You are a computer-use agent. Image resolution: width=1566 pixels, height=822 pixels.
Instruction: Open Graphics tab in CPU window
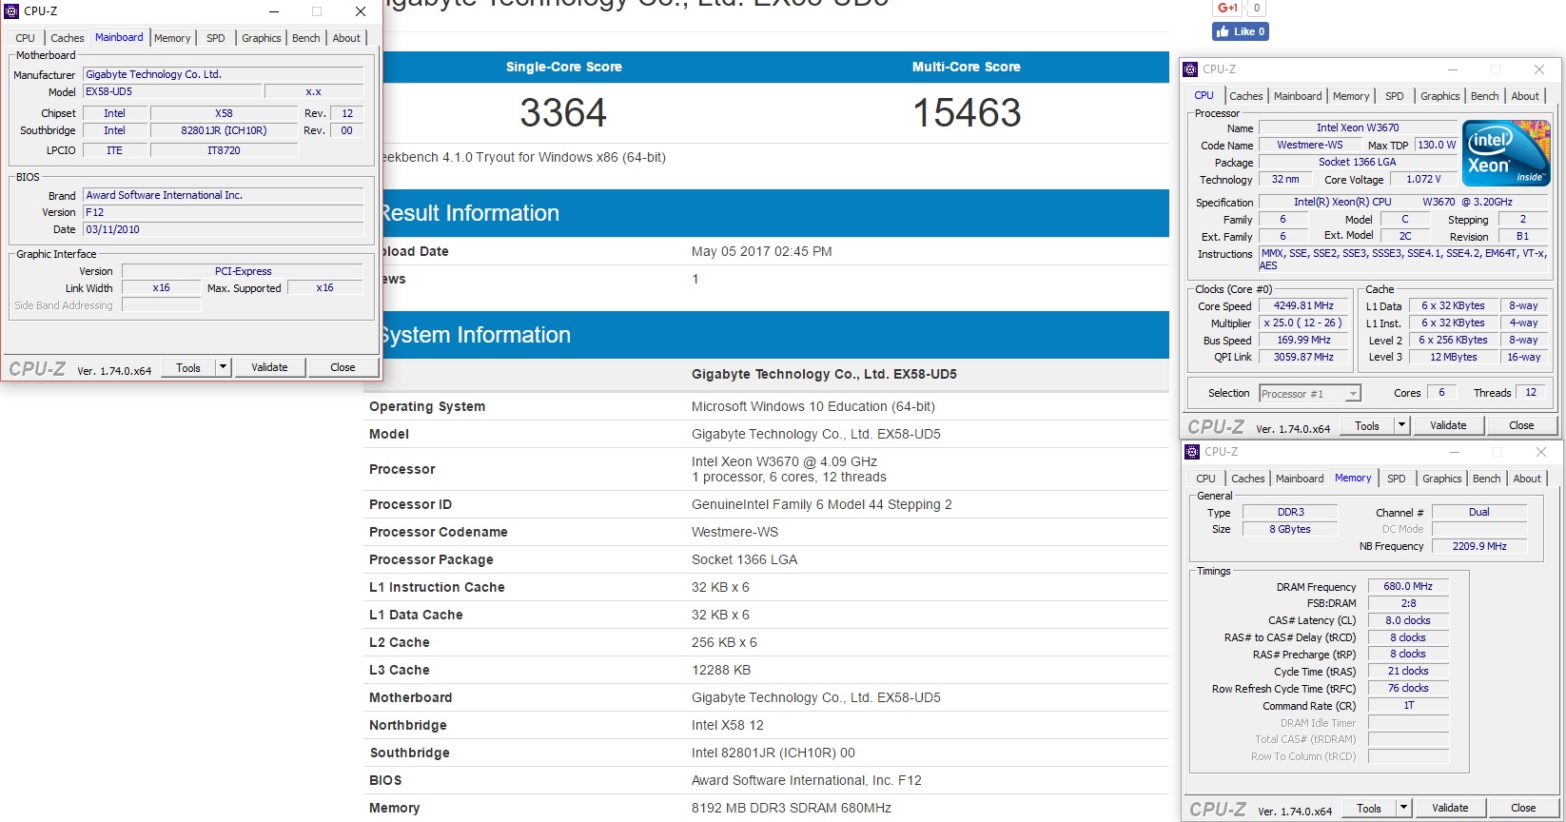tap(1439, 96)
